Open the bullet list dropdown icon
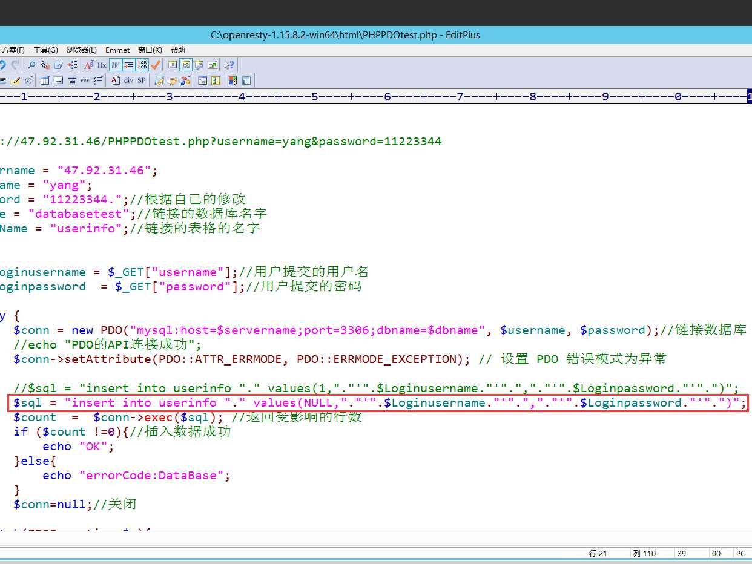This screenshot has width=752, height=564. 98,80
